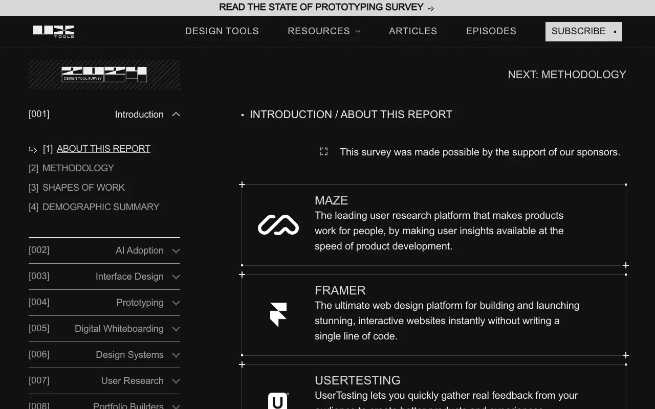
Task: Go to Episodes
Action: click(491, 31)
